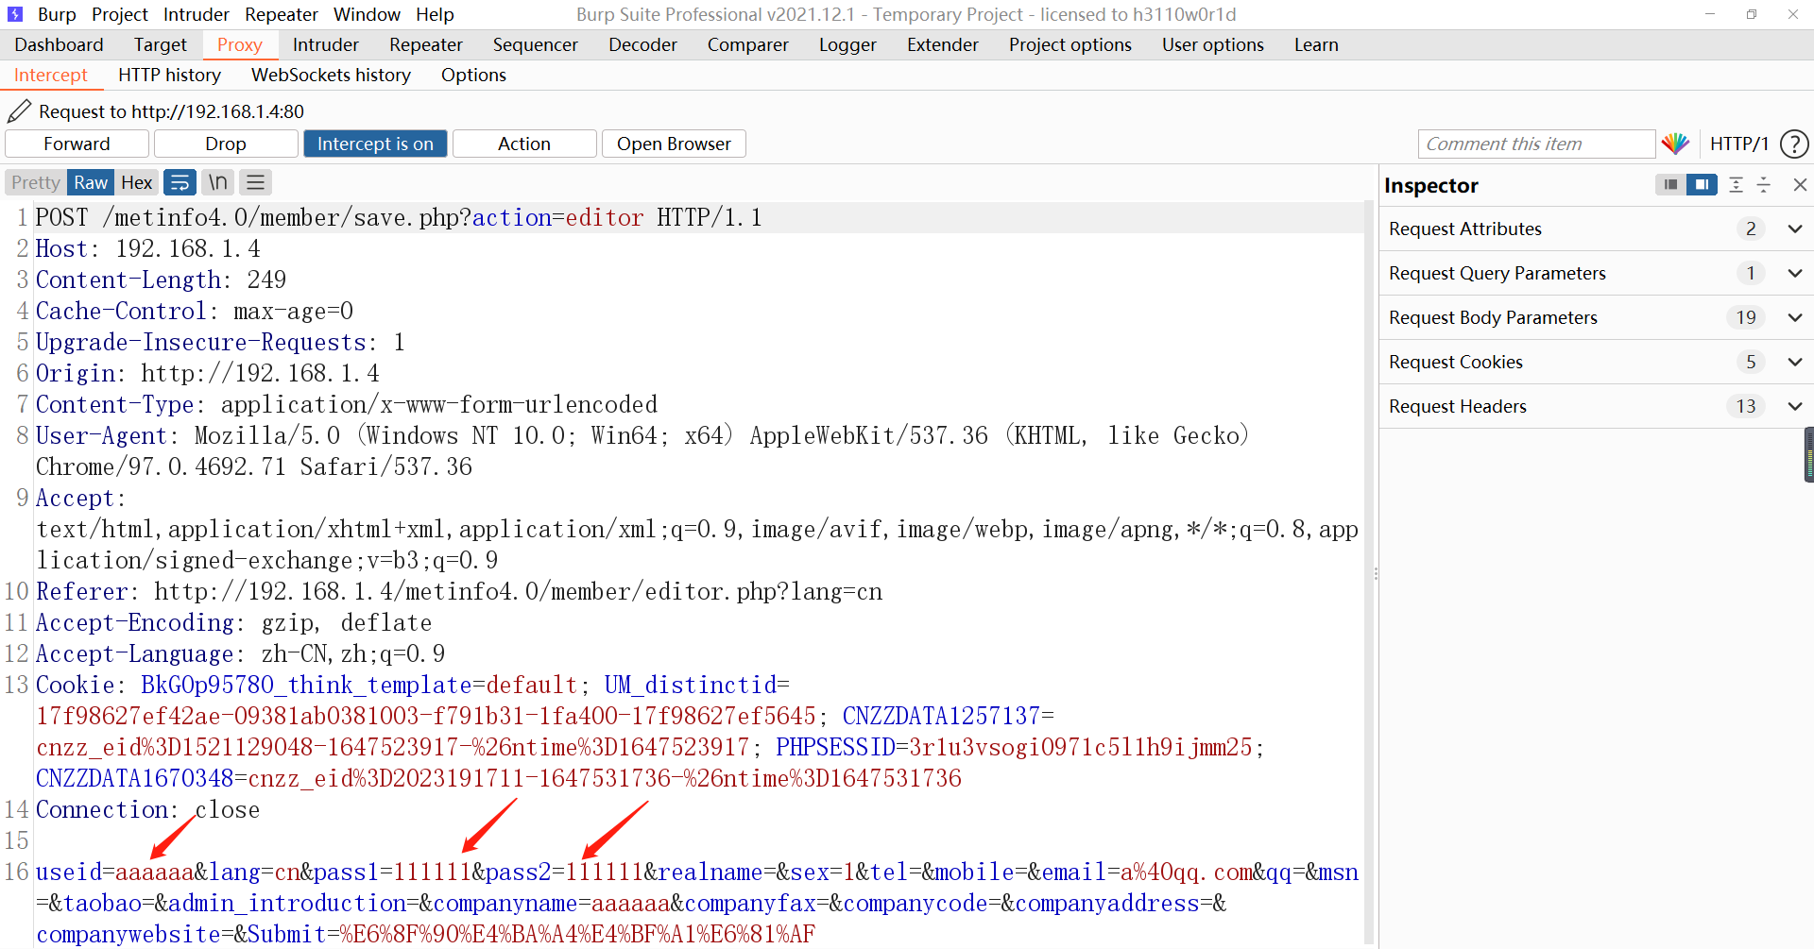Viewport: 1814px width, 949px height.
Task: Click the Burp Suite logo icon
Action: pos(14,14)
